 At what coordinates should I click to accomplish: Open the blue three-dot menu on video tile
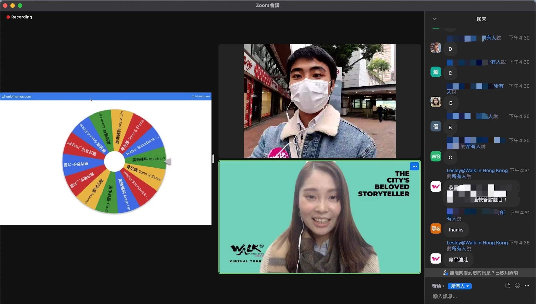[x=414, y=166]
